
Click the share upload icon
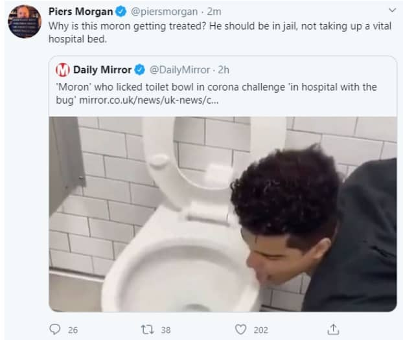[333, 330]
